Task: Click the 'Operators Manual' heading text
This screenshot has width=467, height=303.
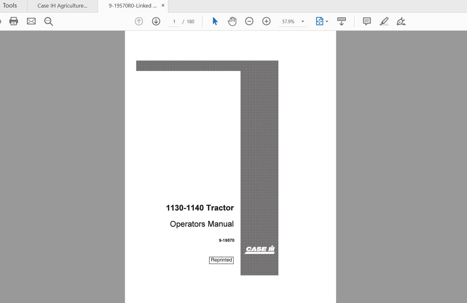Action: point(202,224)
